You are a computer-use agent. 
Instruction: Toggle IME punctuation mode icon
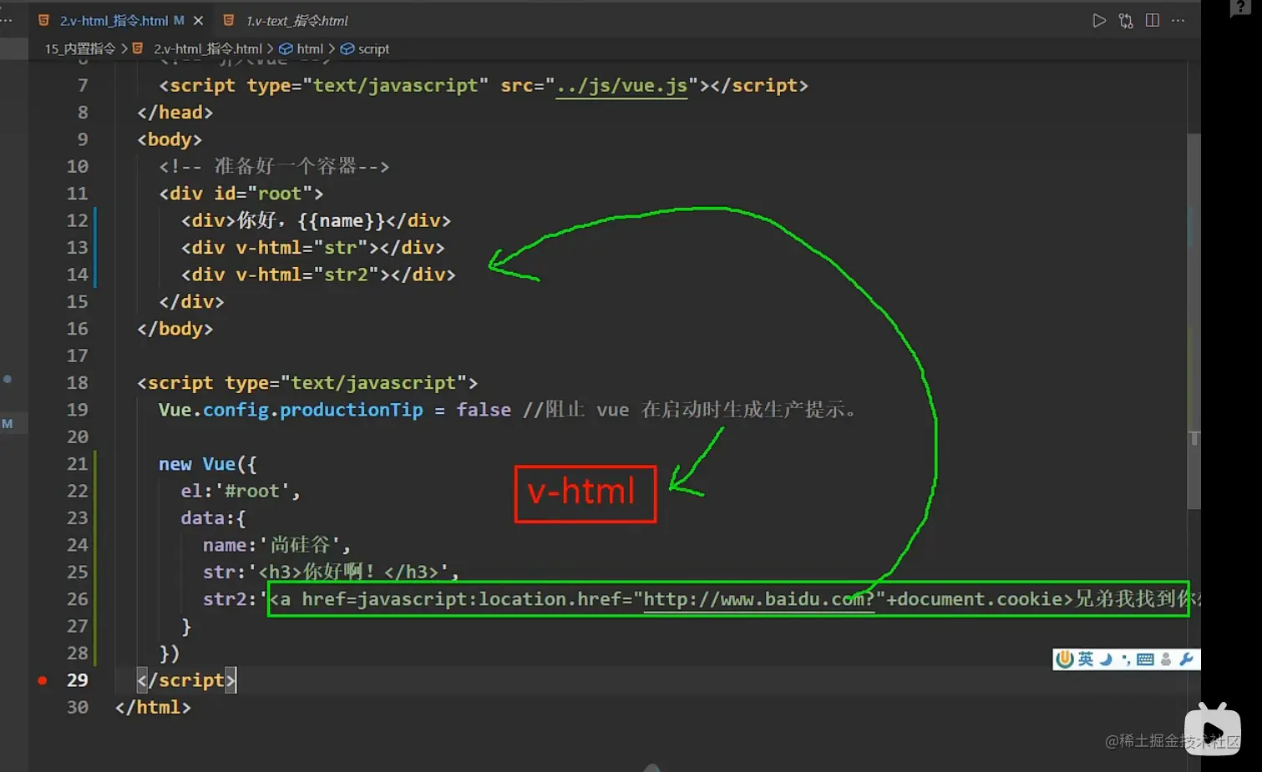click(x=1126, y=659)
